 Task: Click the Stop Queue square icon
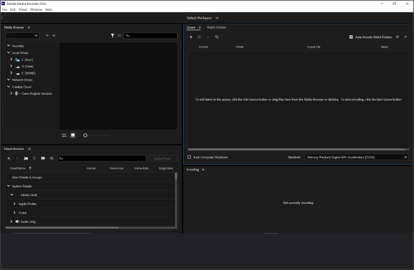pos(398,37)
